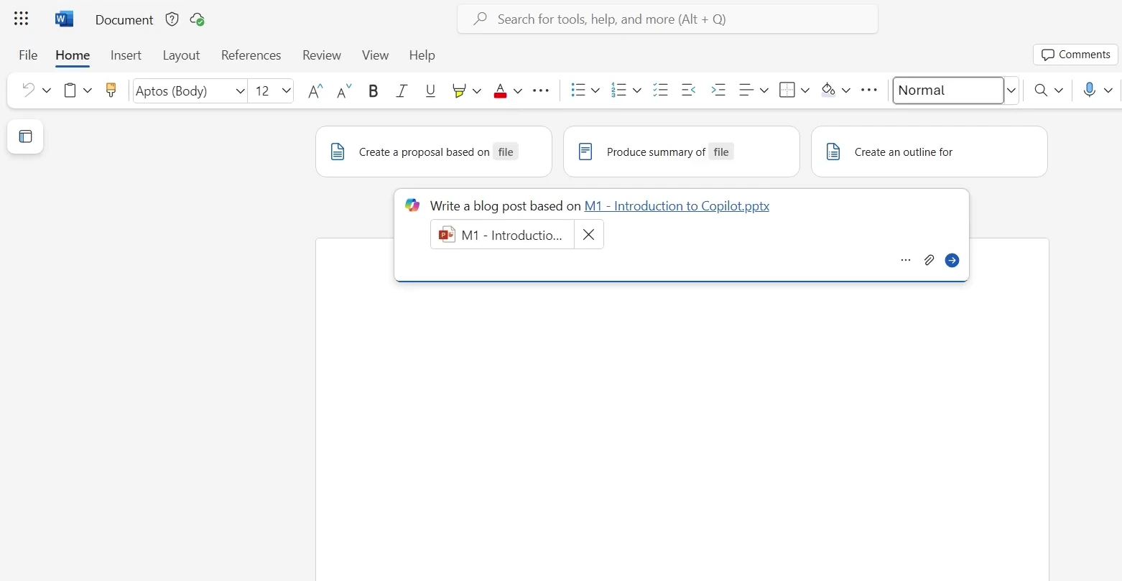Expand the Dictate options dropdown
1122x581 pixels.
(1108, 90)
